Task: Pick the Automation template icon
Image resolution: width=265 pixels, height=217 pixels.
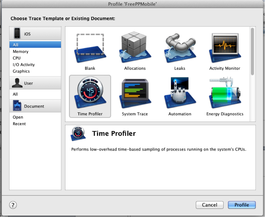Action: click(180, 93)
